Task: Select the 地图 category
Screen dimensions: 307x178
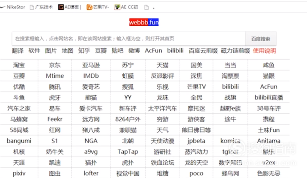Action: pyautogui.click(x=67, y=51)
